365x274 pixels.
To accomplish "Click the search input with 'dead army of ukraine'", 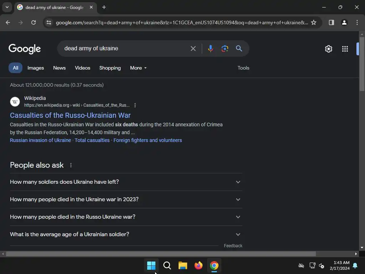I will 126,49.
